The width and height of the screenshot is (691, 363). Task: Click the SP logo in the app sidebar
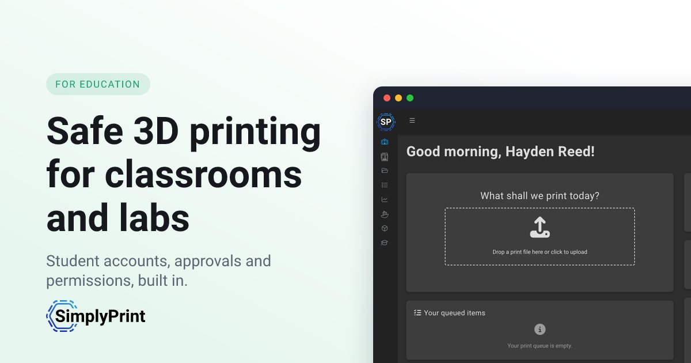386,122
